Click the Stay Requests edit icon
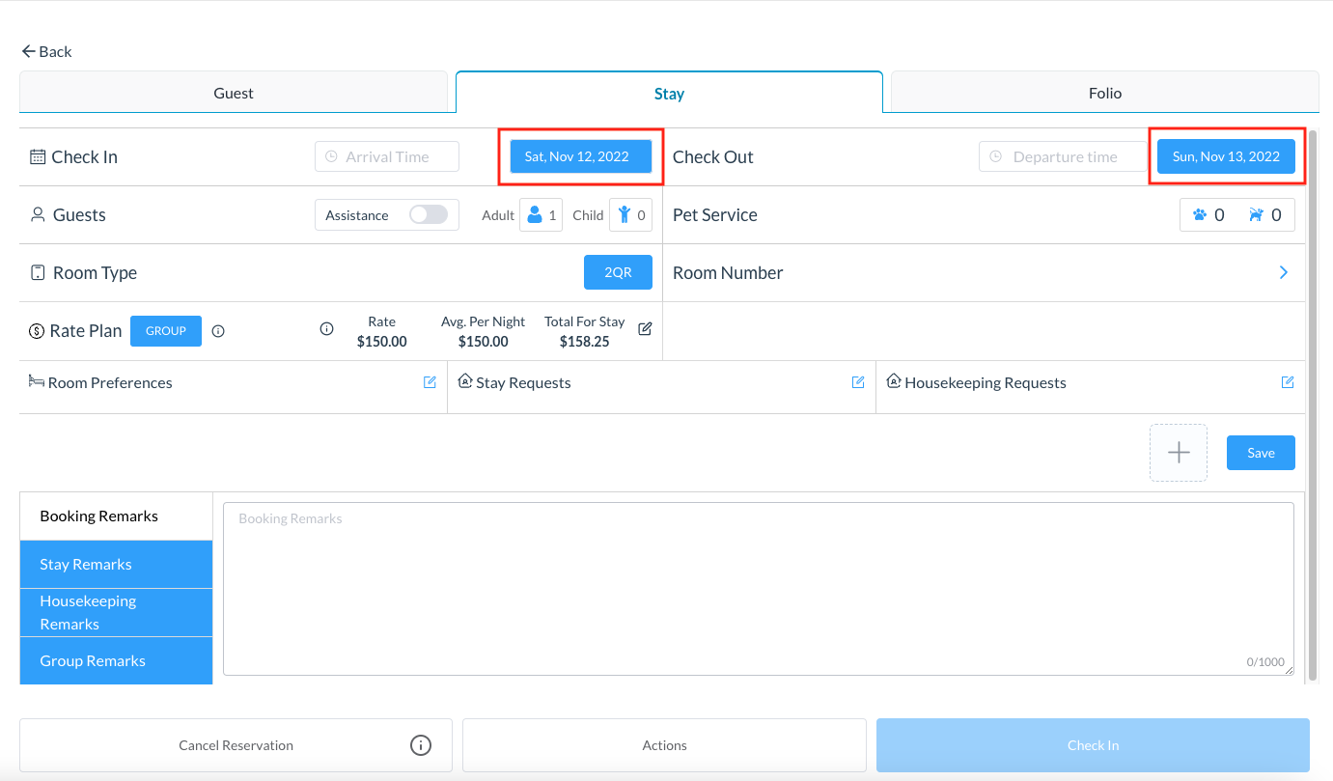 point(857,382)
